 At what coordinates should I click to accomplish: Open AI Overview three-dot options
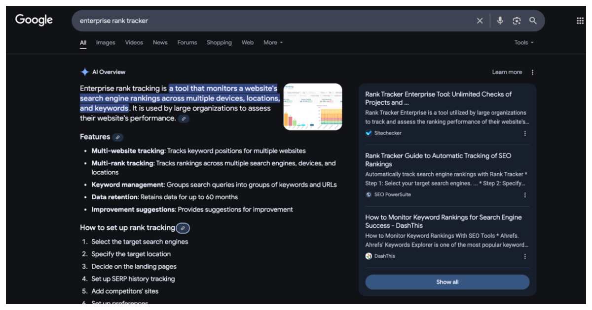pyautogui.click(x=532, y=72)
